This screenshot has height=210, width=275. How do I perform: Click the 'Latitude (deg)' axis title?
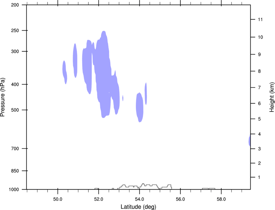[x=138, y=207]
